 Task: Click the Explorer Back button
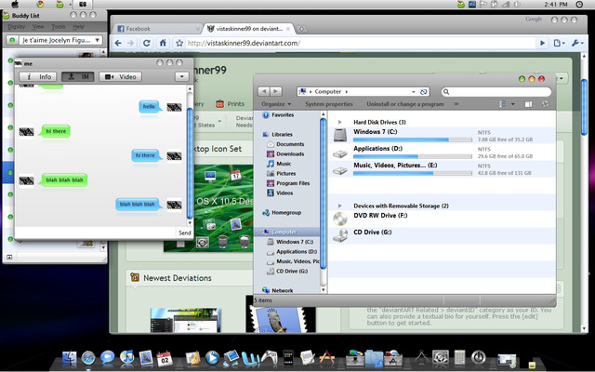(x=264, y=91)
